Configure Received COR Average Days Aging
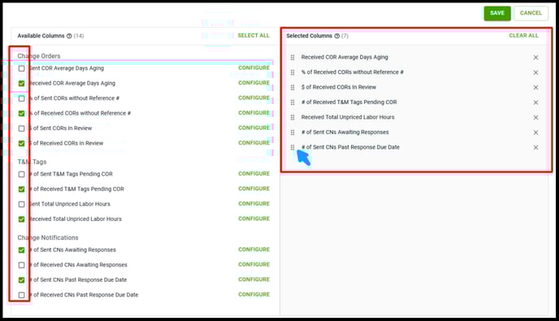Image resolution: width=559 pixels, height=321 pixels. pos(253,83)
